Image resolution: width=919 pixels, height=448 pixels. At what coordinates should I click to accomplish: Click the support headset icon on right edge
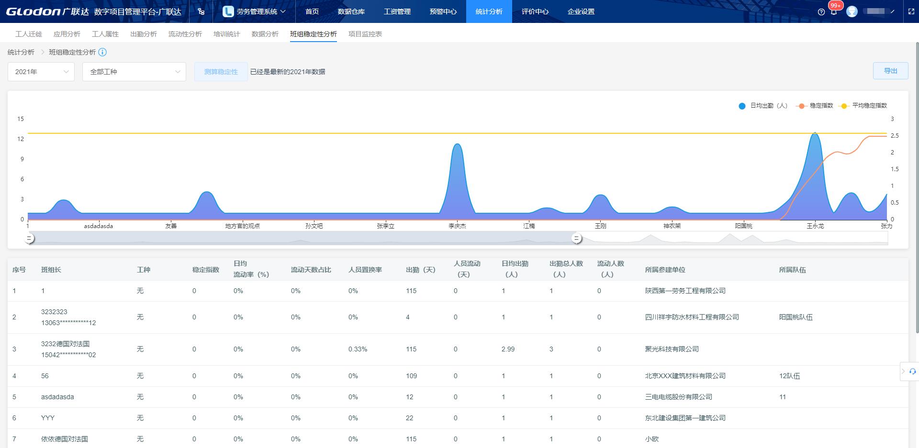pyautogui.click(x=912, y=372)
